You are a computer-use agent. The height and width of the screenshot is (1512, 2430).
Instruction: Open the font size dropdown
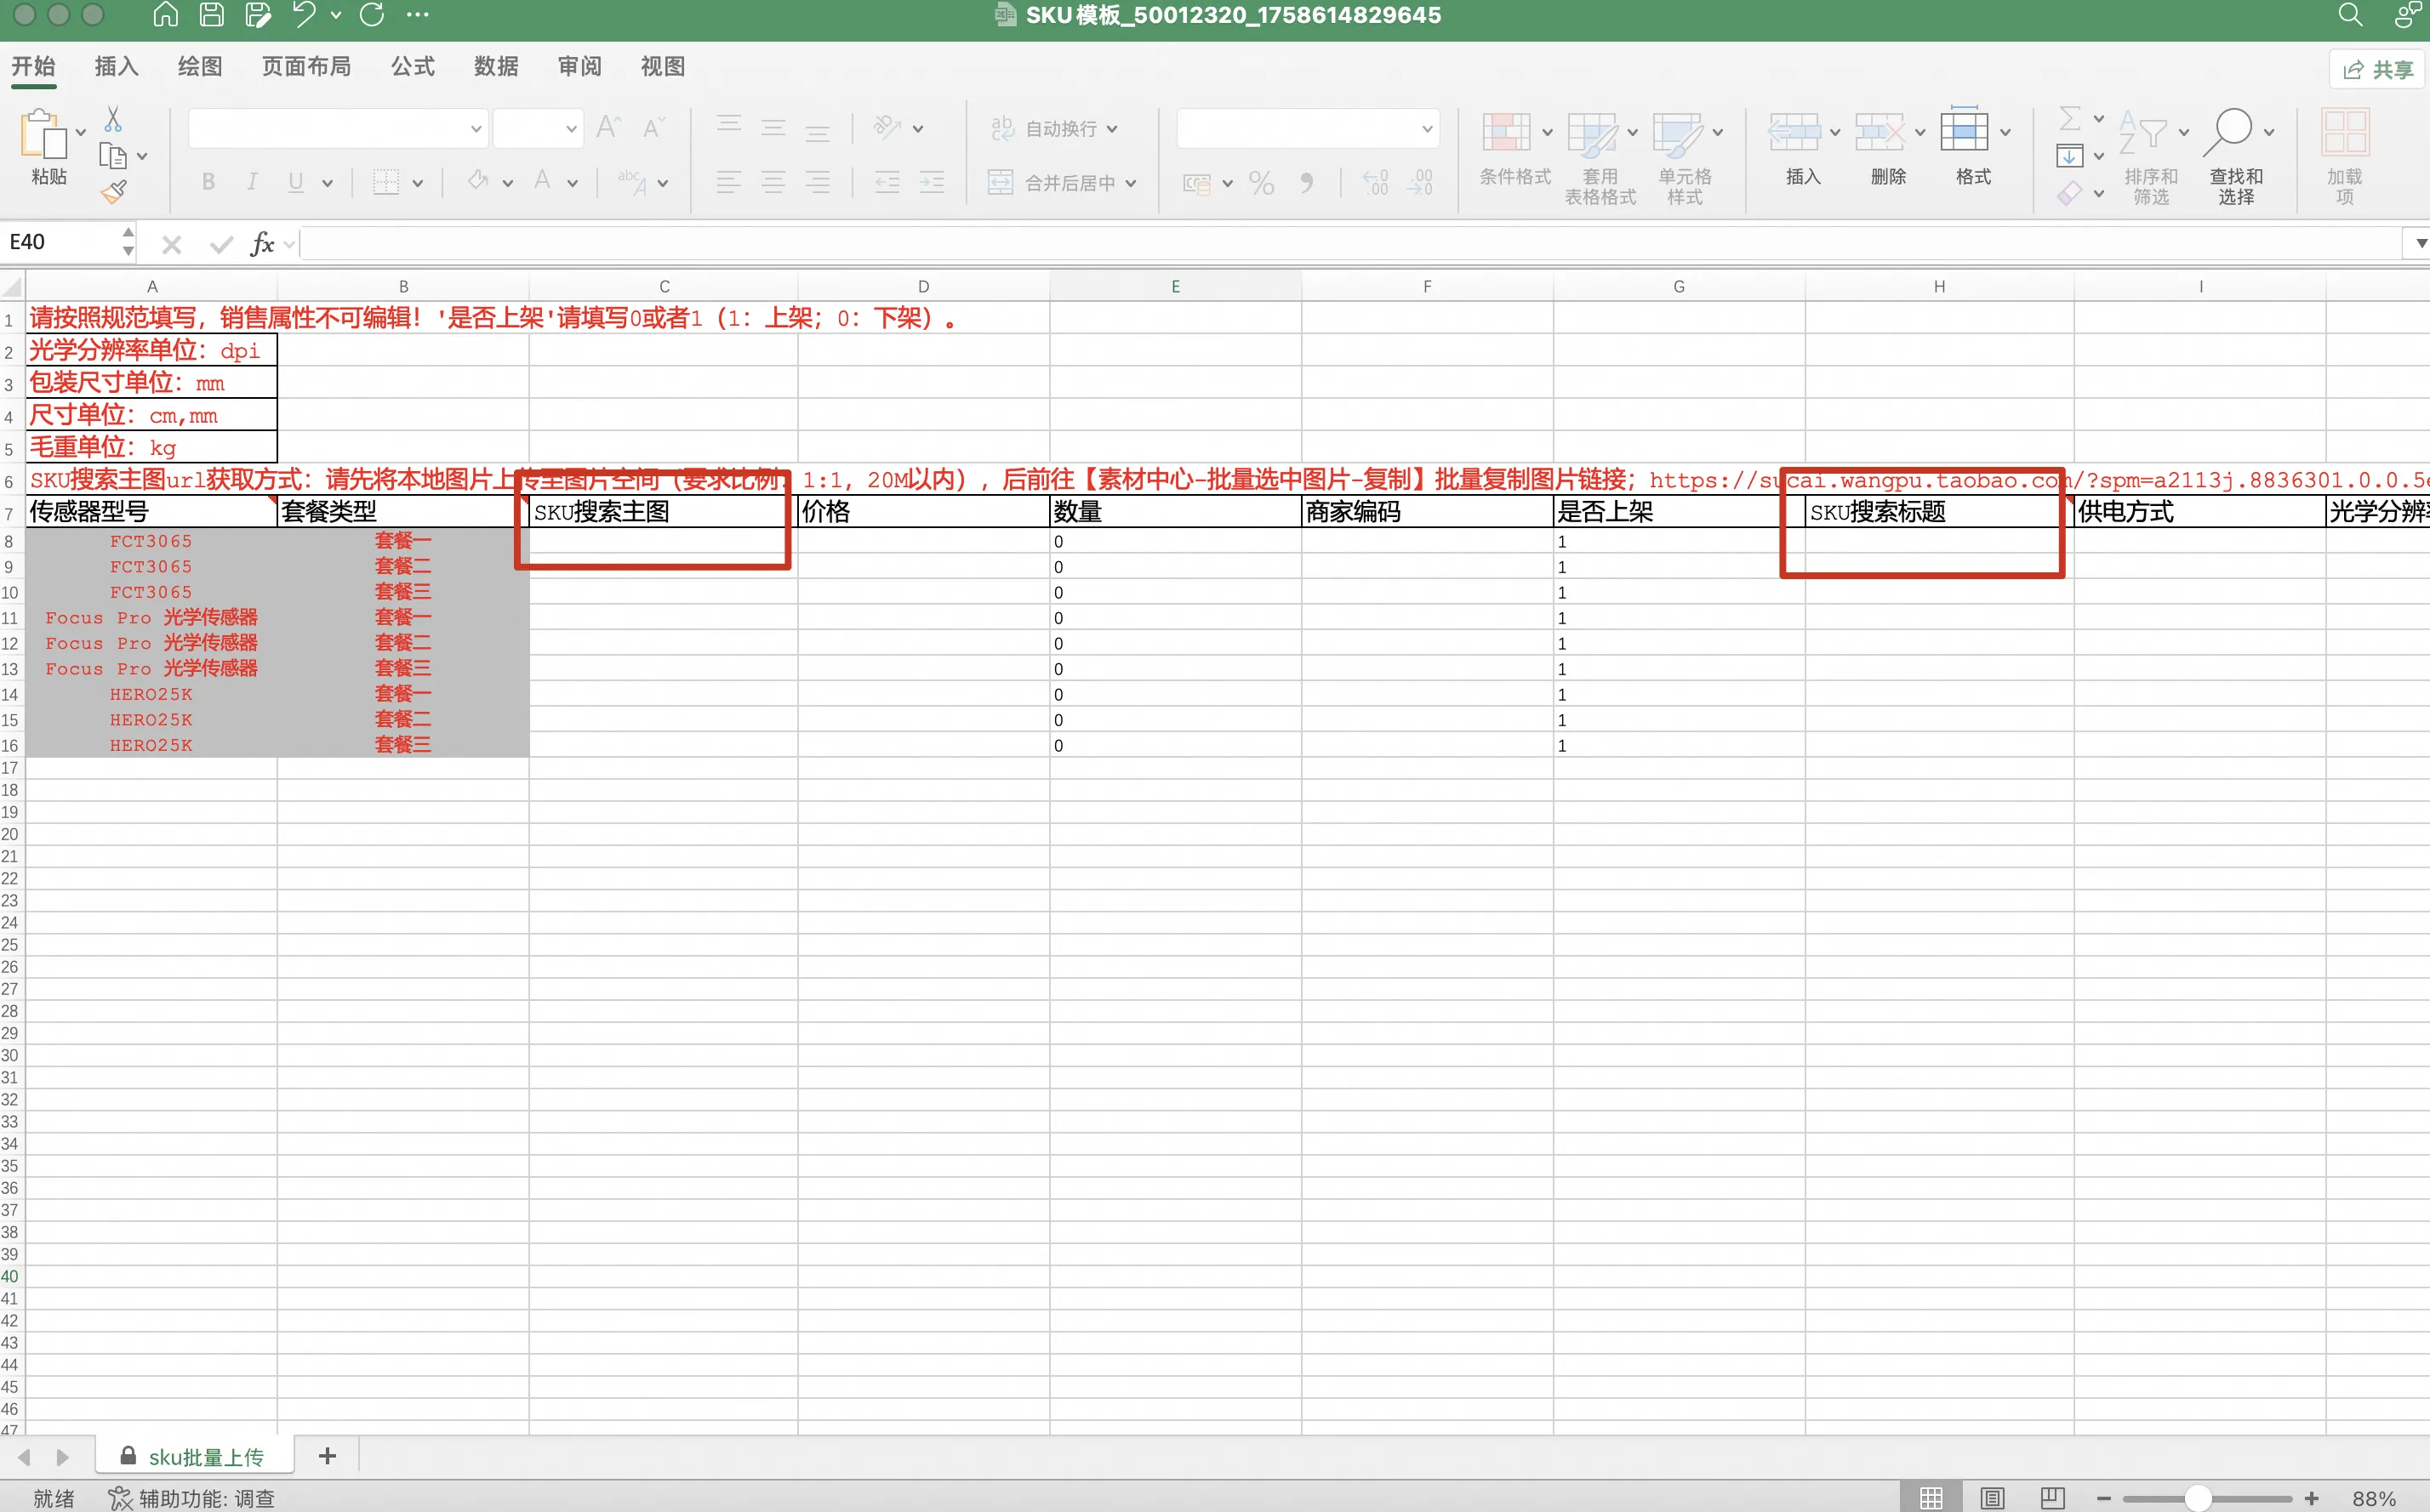(x=571, y=129)
